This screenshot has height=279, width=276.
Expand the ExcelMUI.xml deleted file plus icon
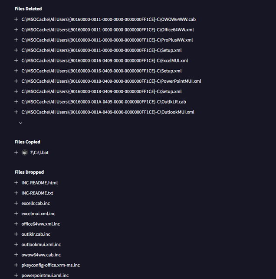(x=16, y=61)
